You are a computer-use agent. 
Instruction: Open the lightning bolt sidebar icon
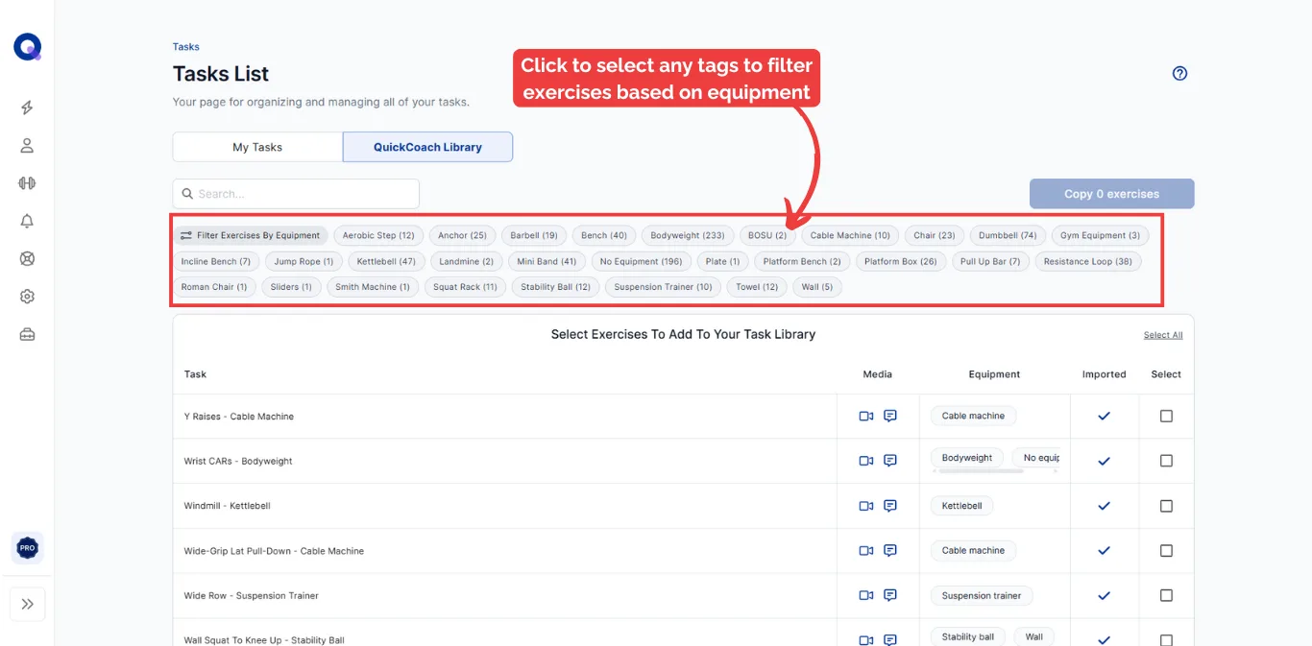tap(27, 108)
